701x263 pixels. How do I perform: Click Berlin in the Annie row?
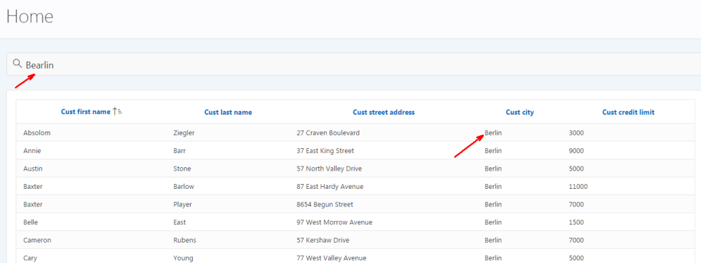point(493,150)
